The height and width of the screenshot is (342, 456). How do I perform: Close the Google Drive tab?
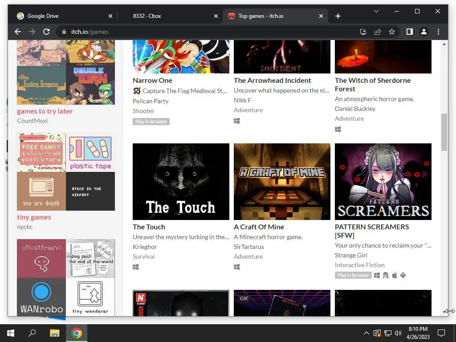pyautogui.click(x=110, y=16)
